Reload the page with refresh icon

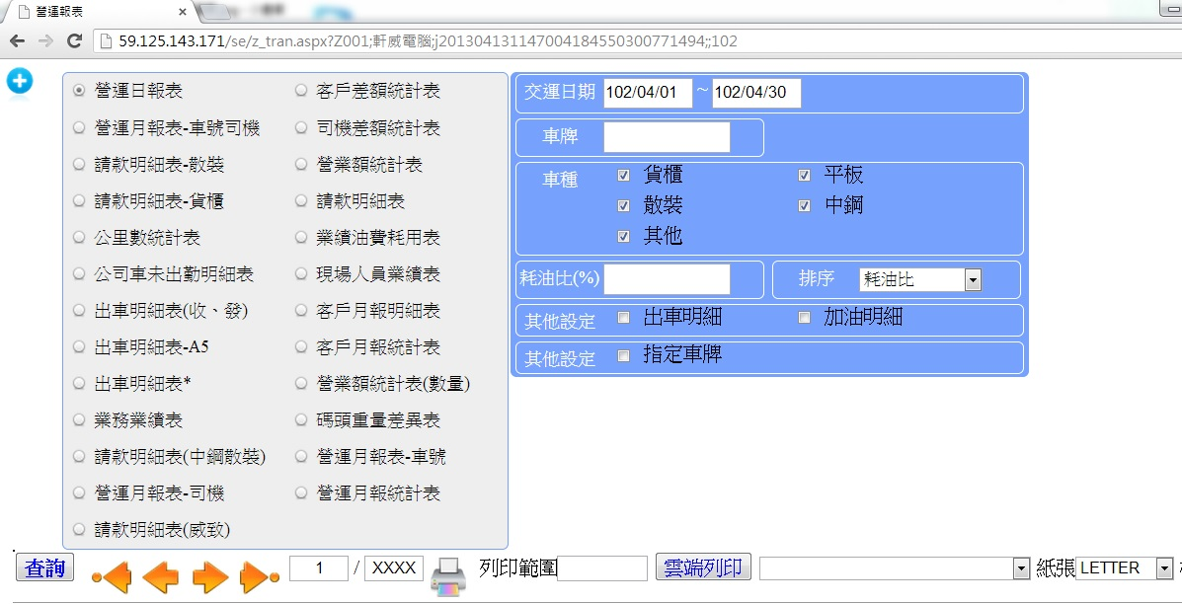(x=74, y=41)
